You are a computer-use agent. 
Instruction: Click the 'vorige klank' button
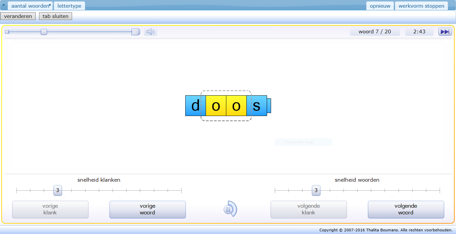(x=50, y=209)
